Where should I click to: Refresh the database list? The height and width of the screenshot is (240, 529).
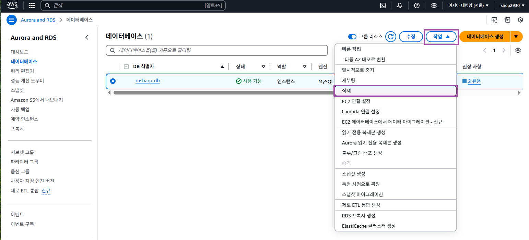[391, 37]
